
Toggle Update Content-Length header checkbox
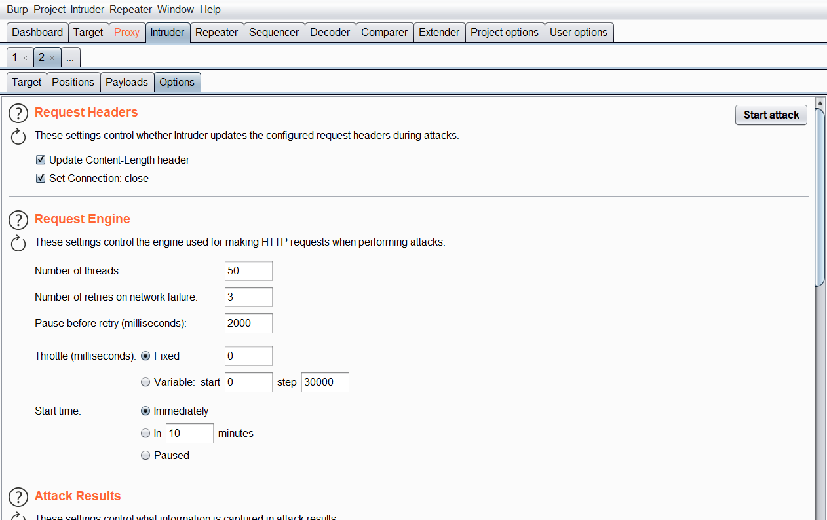[x=41, y=160]
